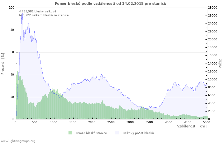Click the 100 tick on the percent axis
This screenshot has height=143, width=223.
point(11,8)
